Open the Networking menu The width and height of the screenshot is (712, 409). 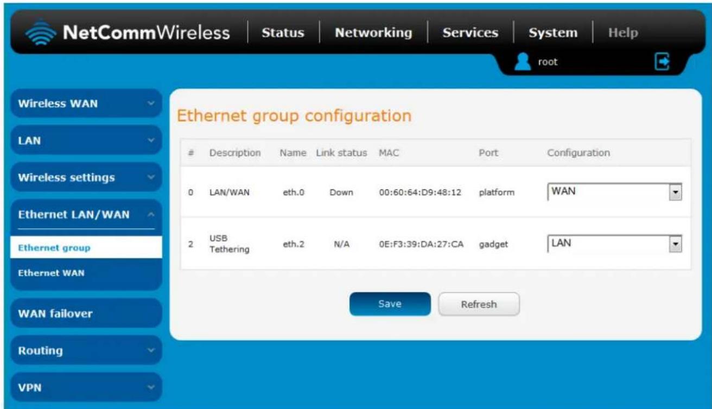click(x=373, y=33)
